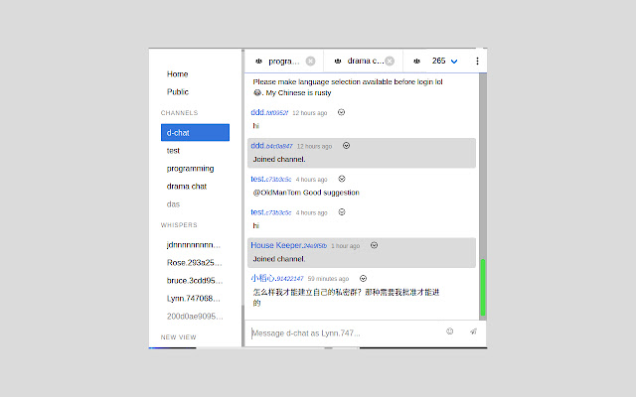636x397 pixels.
Task: Close the drama chat tab
Action: [390, 62]
